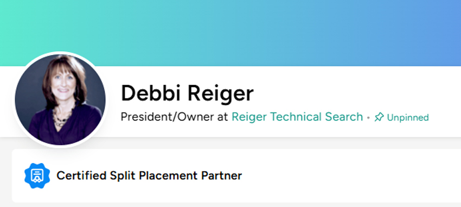Click the word Partner in the certification row
This screenshot has width=461, height=207.
(x=221, y=176)
